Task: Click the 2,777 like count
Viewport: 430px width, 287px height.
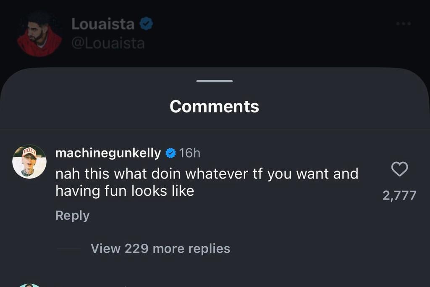Action: point(400,195)
